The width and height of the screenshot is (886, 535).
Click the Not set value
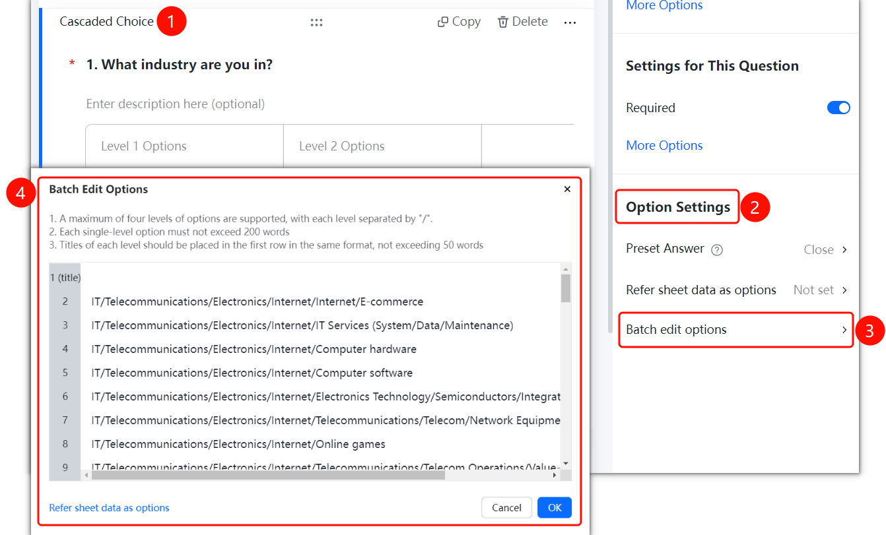(x=813, y=290)
